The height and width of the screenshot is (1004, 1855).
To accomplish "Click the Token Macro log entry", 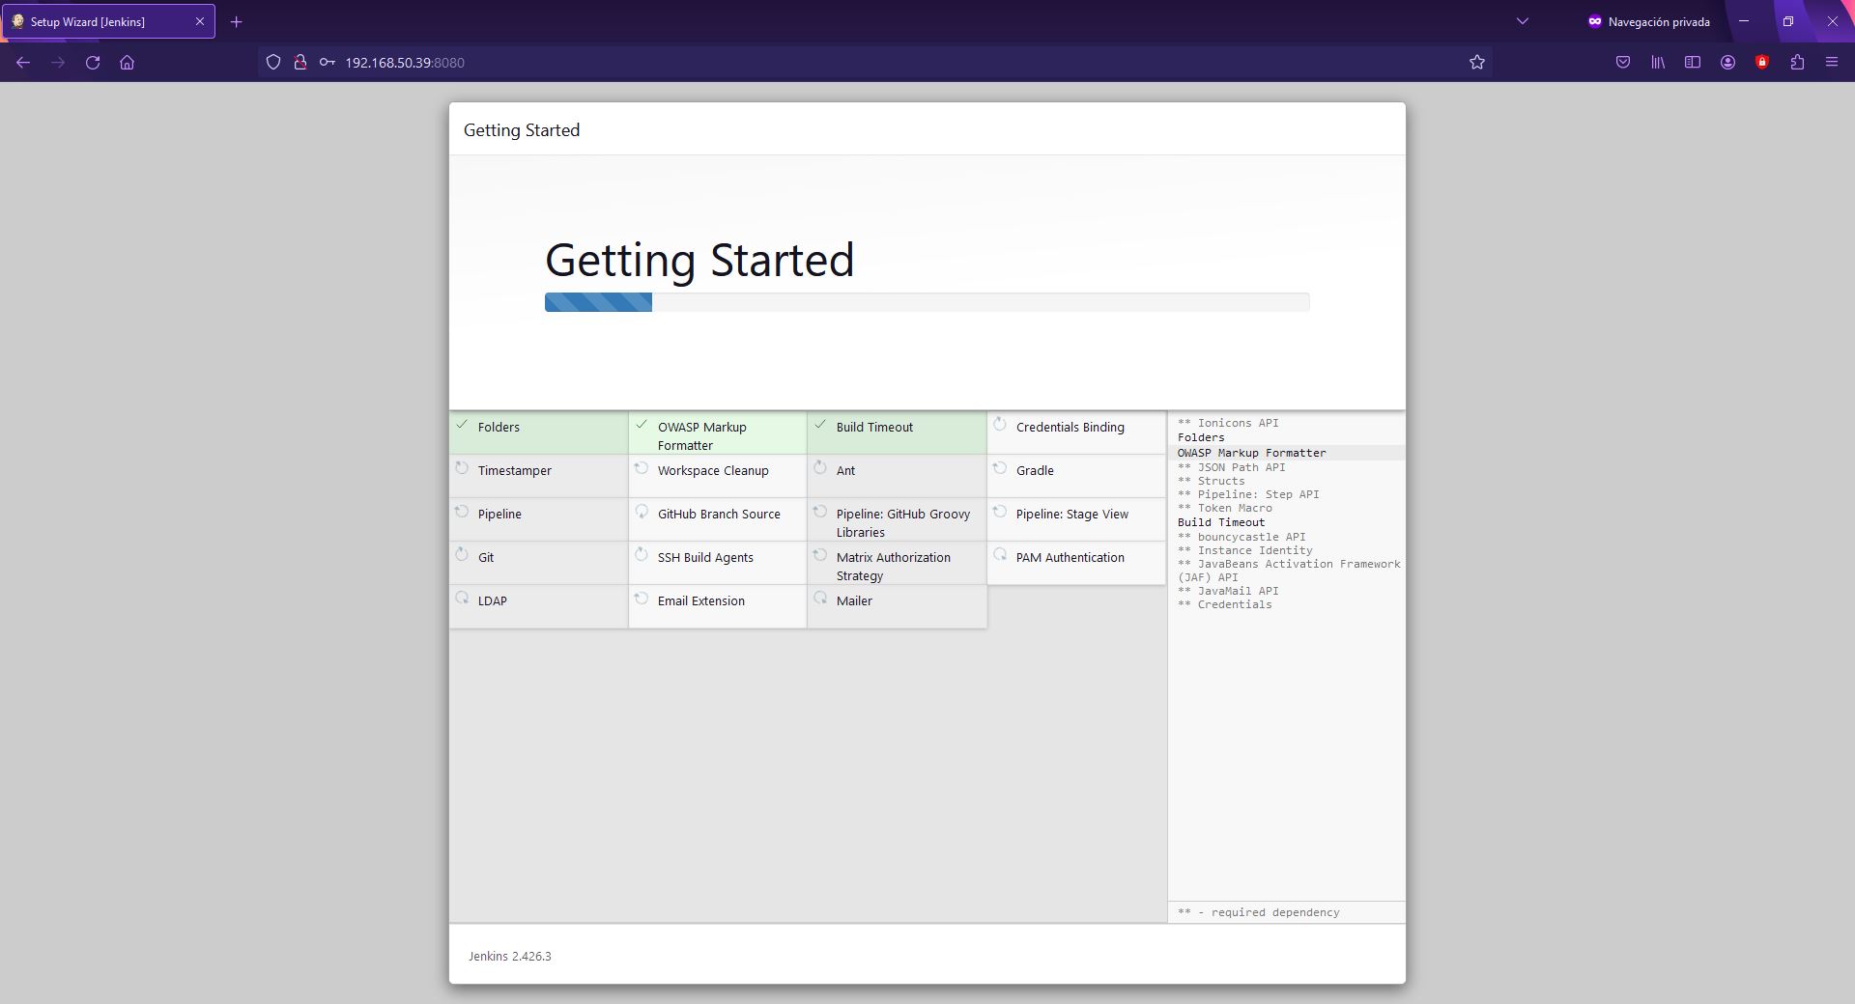I will (x=1225, y=508).
